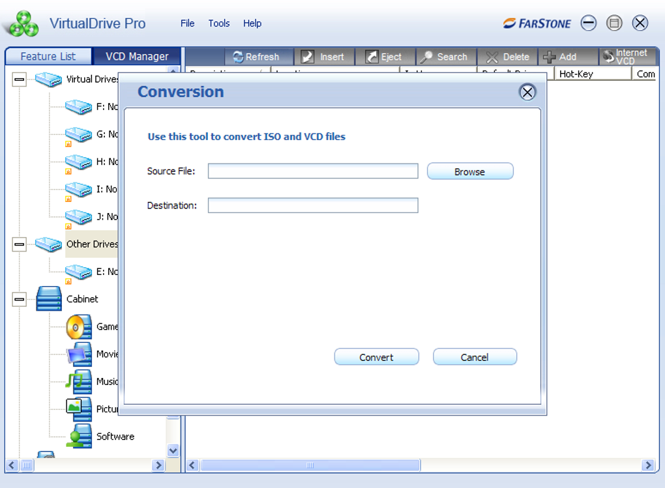Click the Cabinet server icon

[x=49, y=298]
